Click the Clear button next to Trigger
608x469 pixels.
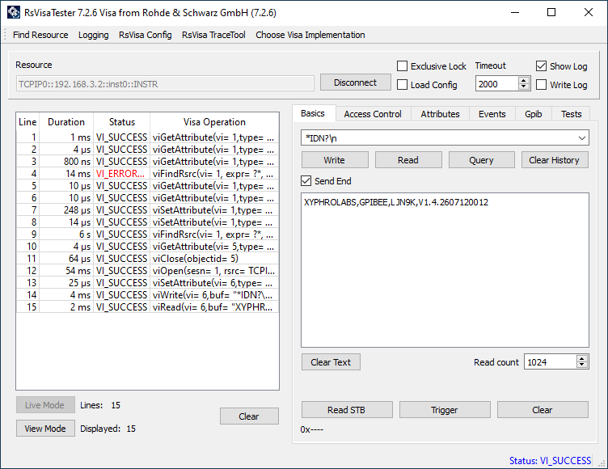pyautogui.click(x=543, y=410)
